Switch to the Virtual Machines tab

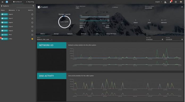coord(111,34)
